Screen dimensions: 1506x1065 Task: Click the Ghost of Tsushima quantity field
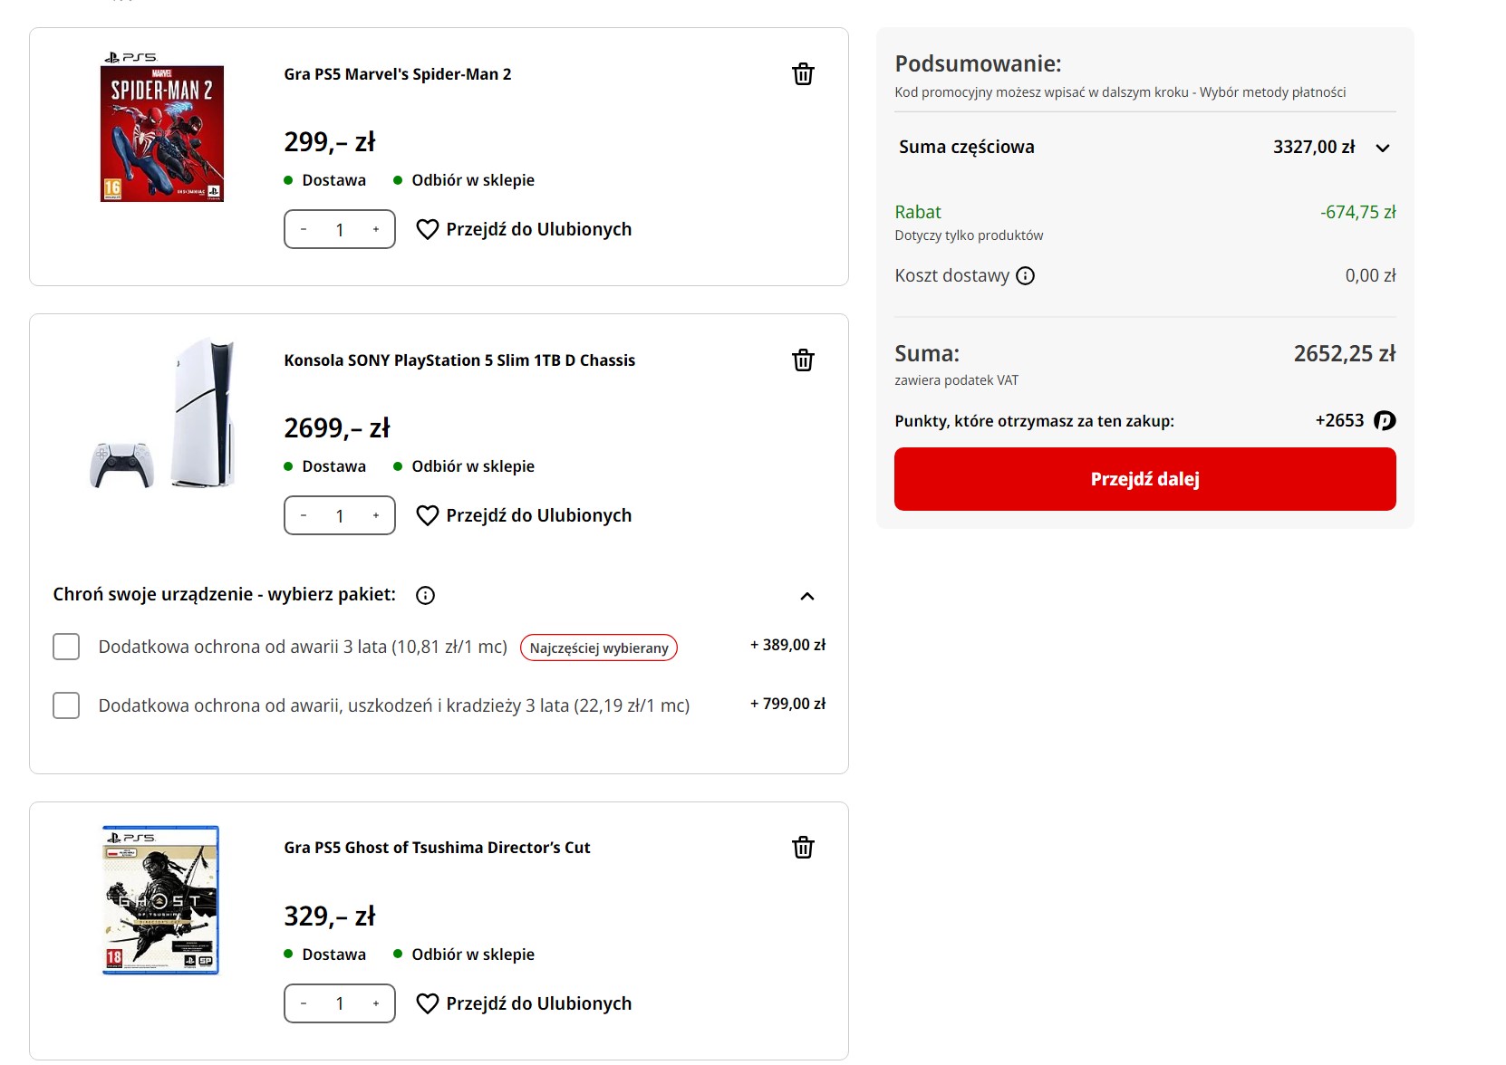(340, 1003)
